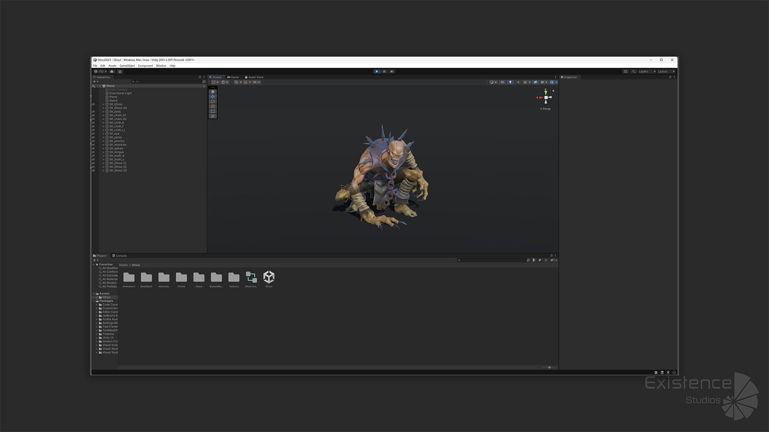Viewport: 769px width, 432px height.
Task: Switch to the Game tab
Action: [x=233, y=77]
